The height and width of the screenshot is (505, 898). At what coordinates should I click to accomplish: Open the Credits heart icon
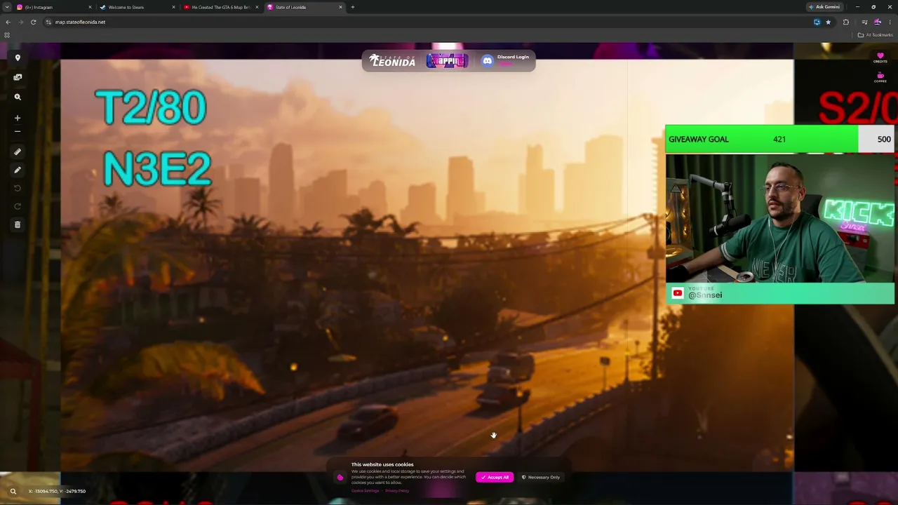pos(880,58)
